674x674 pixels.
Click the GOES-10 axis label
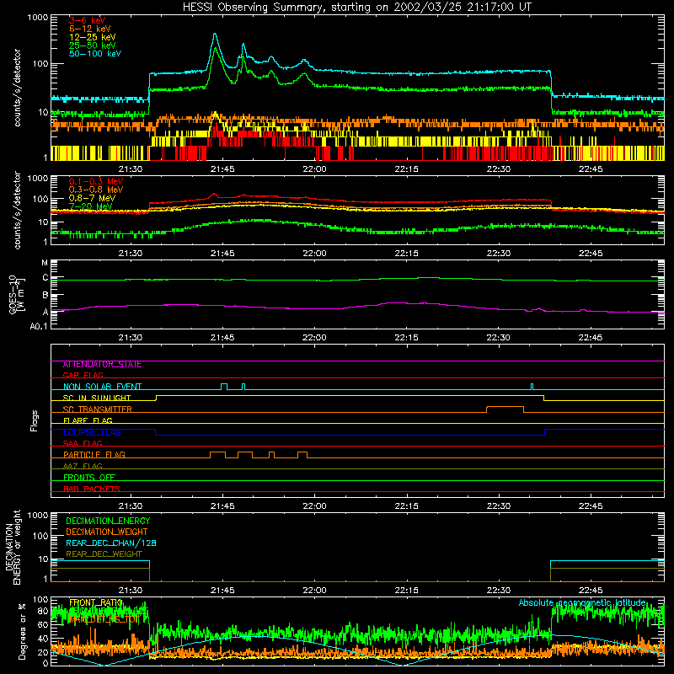click(x=15, y=295)
